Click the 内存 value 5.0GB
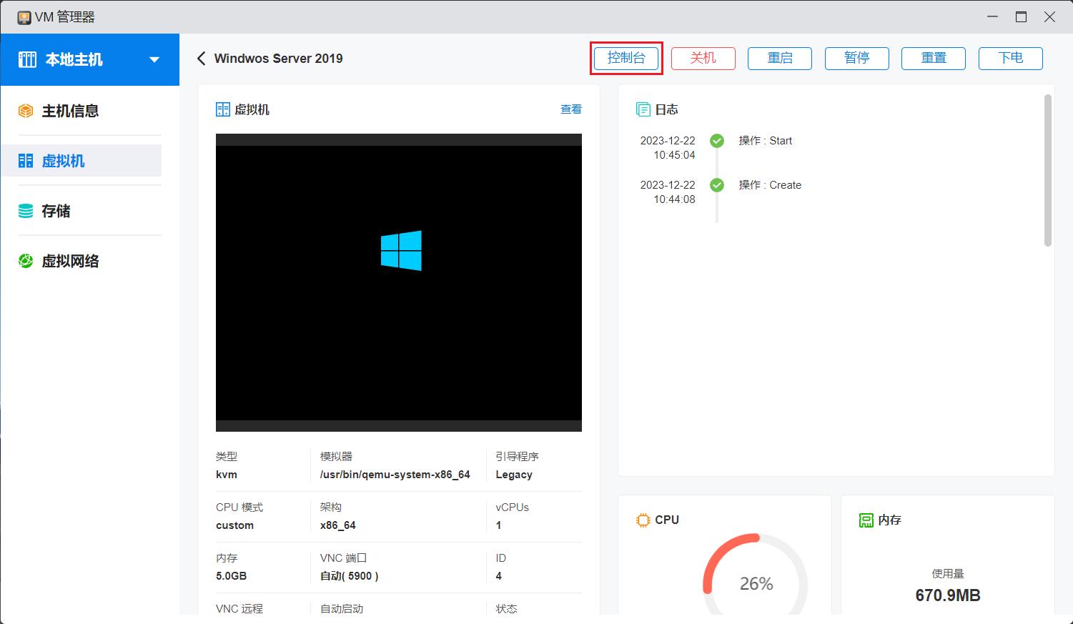1073x624 pixels. [x=231, y=576]
